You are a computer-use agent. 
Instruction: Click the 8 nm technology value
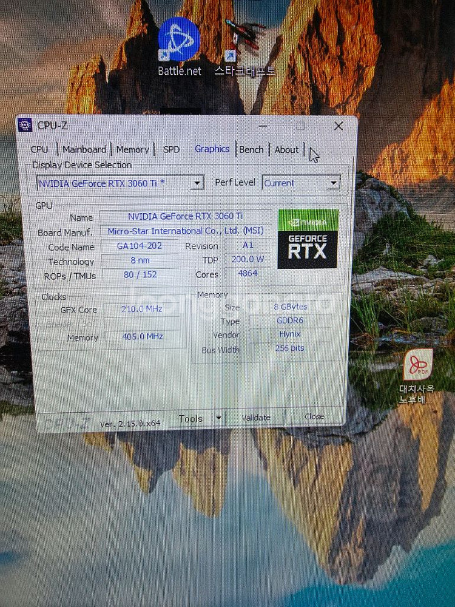[x=140, y=260]
